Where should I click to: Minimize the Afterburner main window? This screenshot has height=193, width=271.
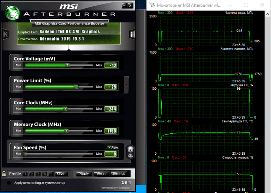click(124, 5)
